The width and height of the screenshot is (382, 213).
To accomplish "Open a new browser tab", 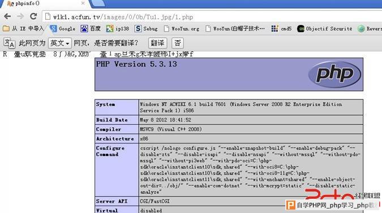I will 98,3.
